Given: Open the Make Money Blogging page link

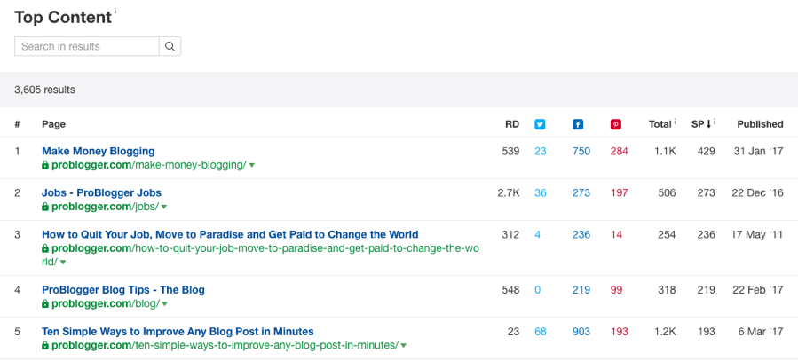Looking at the screenshot, I should click(x=99, y=151).
